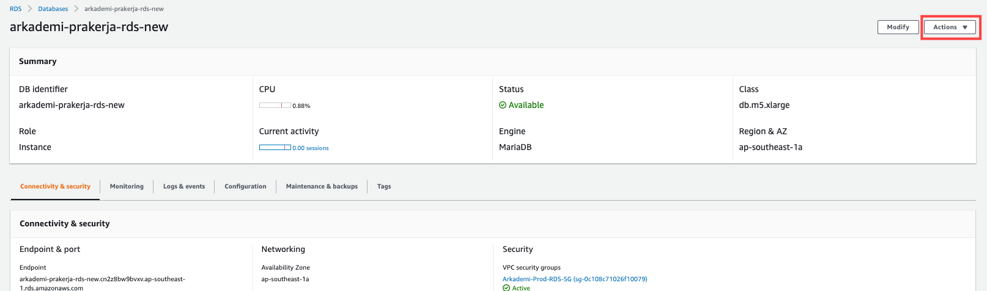
Task: Click the DB identifier value in the Summary panel
Action: coord(72,105)
